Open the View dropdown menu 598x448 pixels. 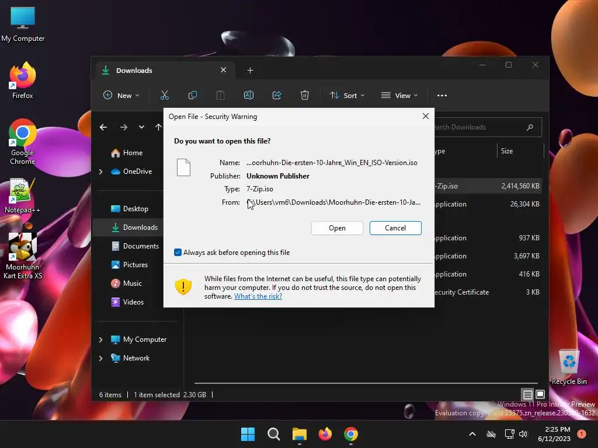tap(399, 95)
